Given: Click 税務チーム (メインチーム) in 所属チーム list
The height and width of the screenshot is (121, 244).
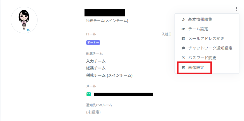Looking at the screenshot, I should [109, 75].
